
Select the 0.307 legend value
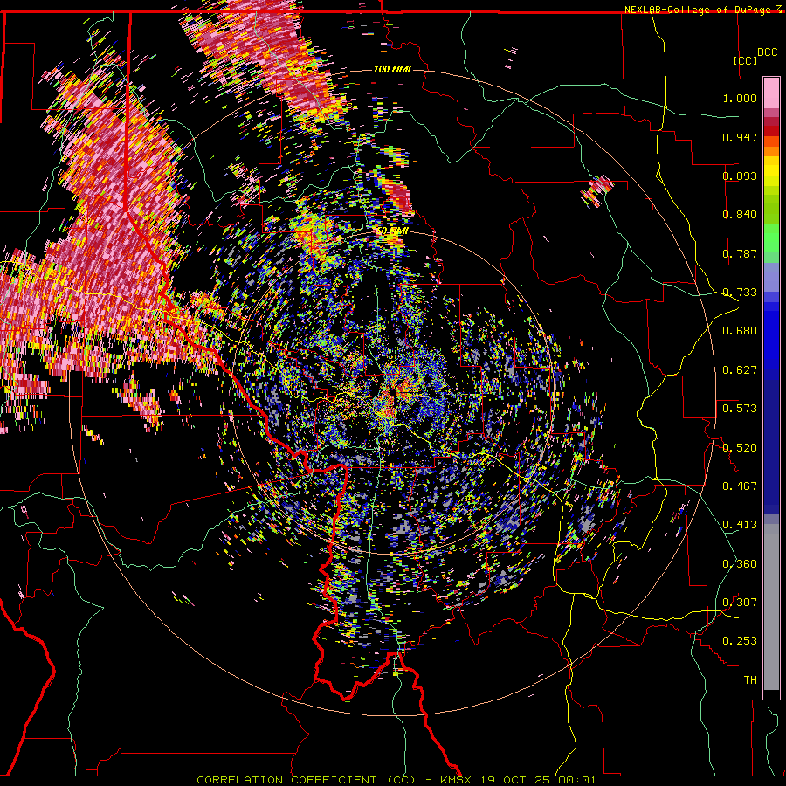click(x=740, y=603)
